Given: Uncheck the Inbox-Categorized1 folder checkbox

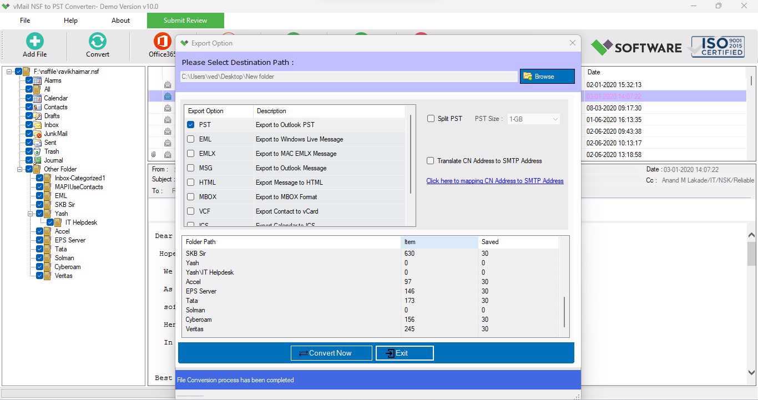Looking at the screenshot, I should click(x=40, y=178).
